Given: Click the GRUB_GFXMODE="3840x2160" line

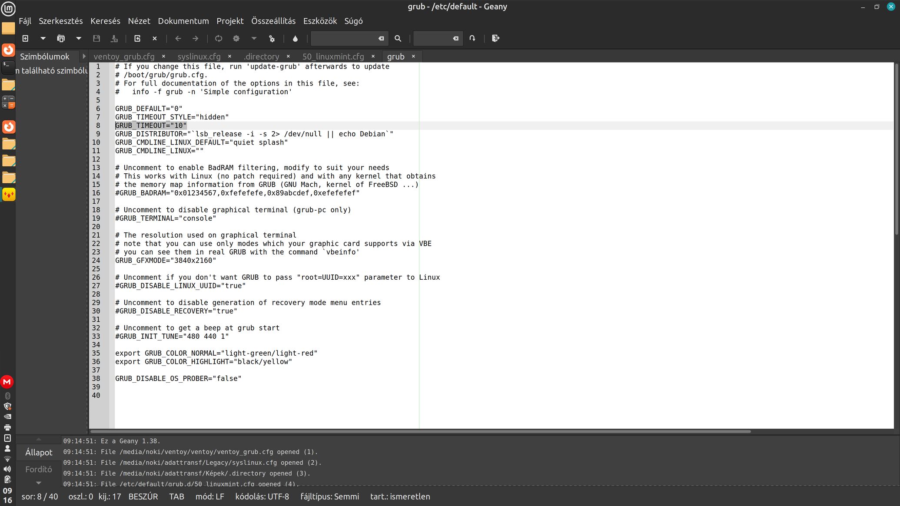Looking at the screenshot, I should 166,260.
